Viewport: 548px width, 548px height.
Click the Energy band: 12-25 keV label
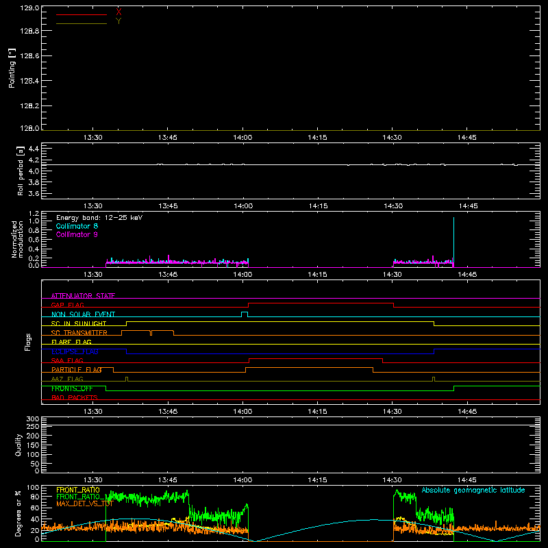pos(99,218)
